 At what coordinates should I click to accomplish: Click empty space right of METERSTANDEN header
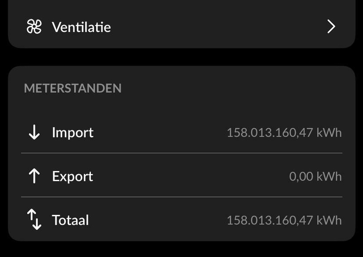pos(236,88)
